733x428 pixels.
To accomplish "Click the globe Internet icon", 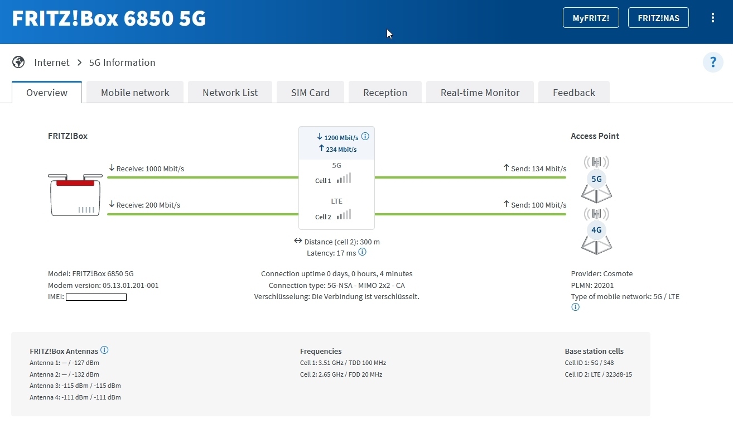I will click(x=18, y=62).
